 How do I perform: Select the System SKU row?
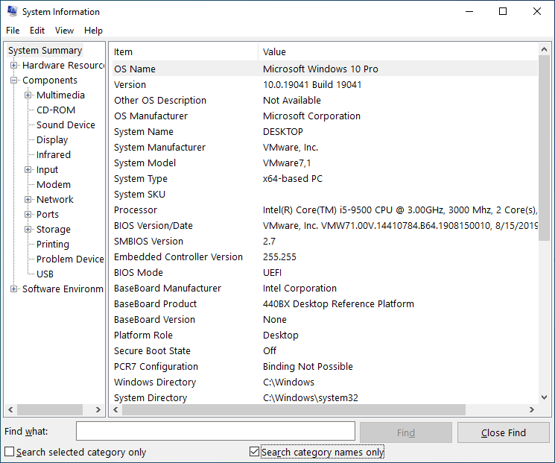pos(325,194)
